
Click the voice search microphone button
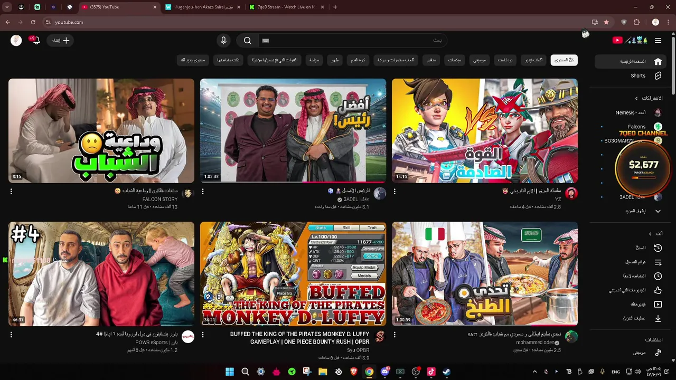223,40
